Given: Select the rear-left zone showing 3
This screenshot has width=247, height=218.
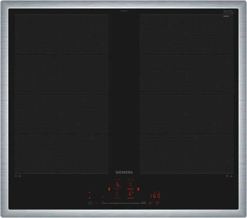Looking at the screenshot, I should pyautogui.click(x=117, y=184).
